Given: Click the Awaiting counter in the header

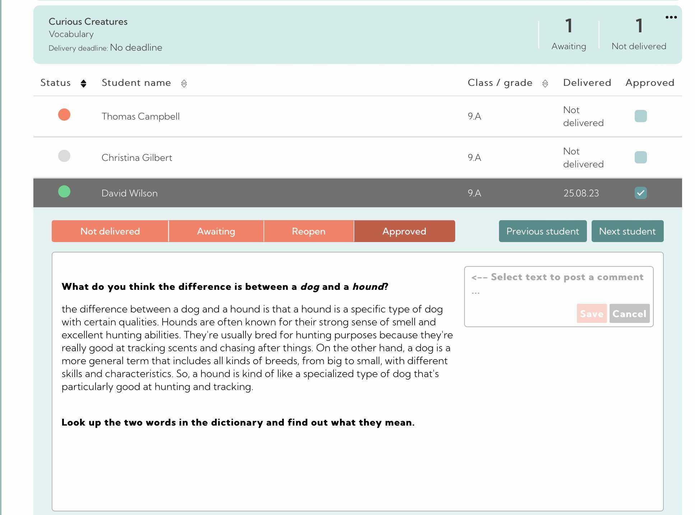Looking at the screenshot, I should pos(568,34).
